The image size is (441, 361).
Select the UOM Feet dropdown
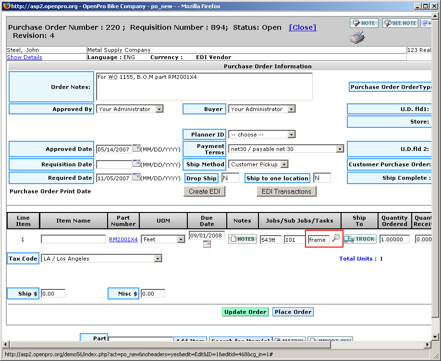181,239
